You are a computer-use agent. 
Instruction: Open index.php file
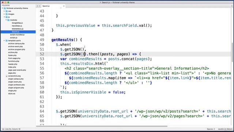(12, 67)
